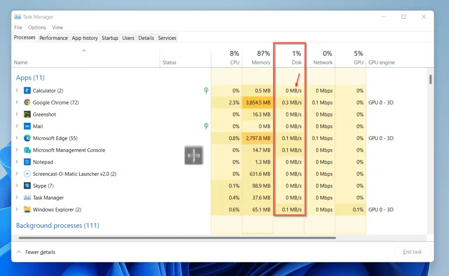
Task: Sort by the Network column header
Action: (320, 57)
